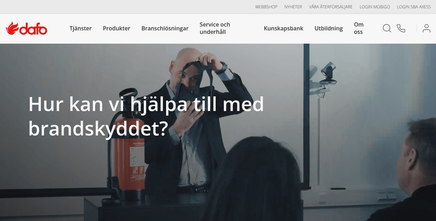
Task: Click the webcam shown in the video
Action: click(328, 73)
